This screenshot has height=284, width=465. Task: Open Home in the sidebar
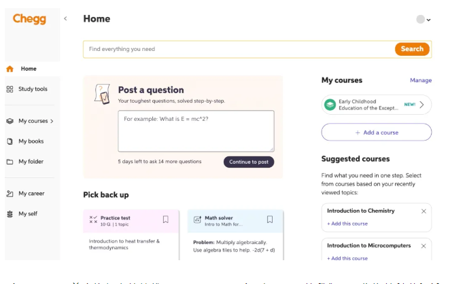(x=28, y=69)
